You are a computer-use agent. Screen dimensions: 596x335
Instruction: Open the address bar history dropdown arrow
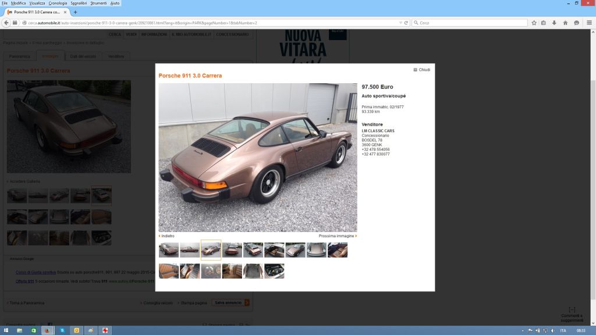(400, 23)
